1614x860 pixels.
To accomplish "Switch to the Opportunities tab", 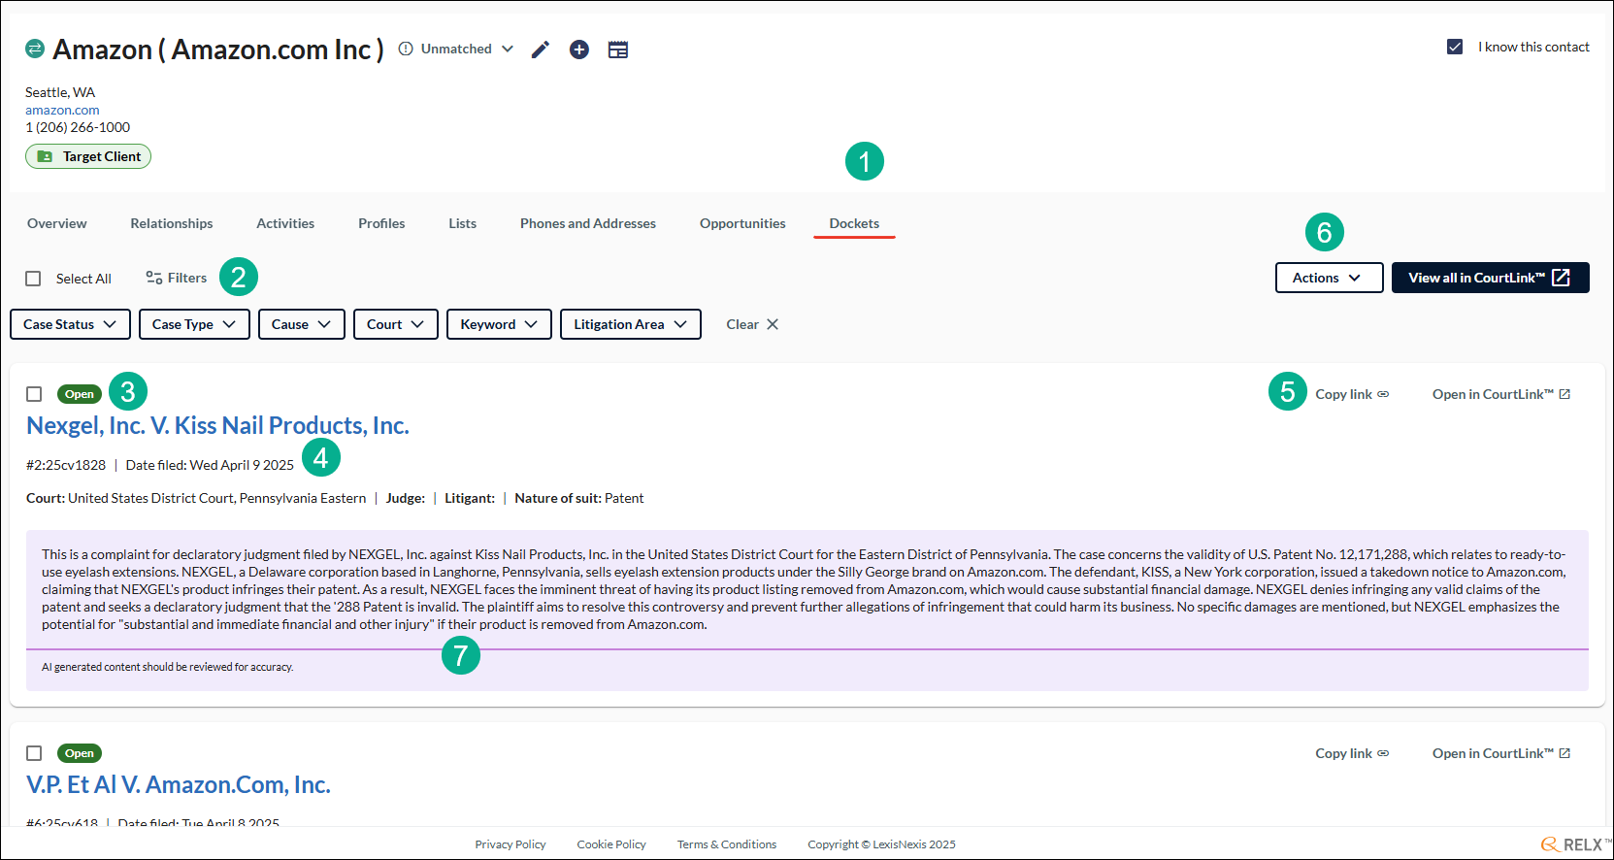I will (x=742, y=223).
